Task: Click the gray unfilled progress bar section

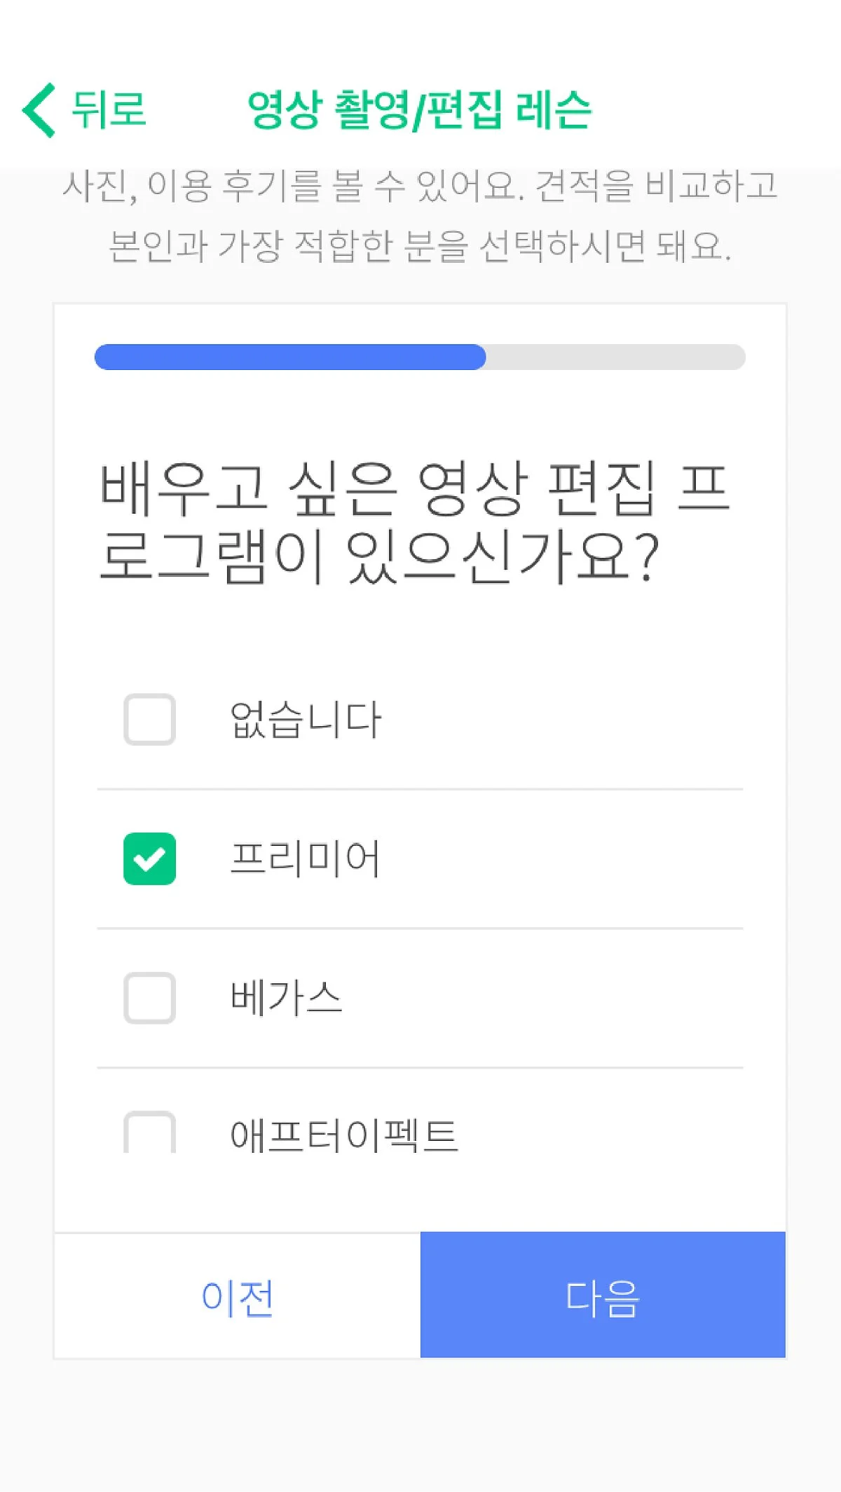Action: tap(615, 357)
